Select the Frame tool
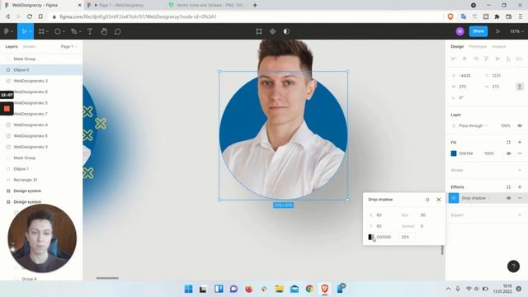Screen dimensions: 528x297 [x=41, y=31]
